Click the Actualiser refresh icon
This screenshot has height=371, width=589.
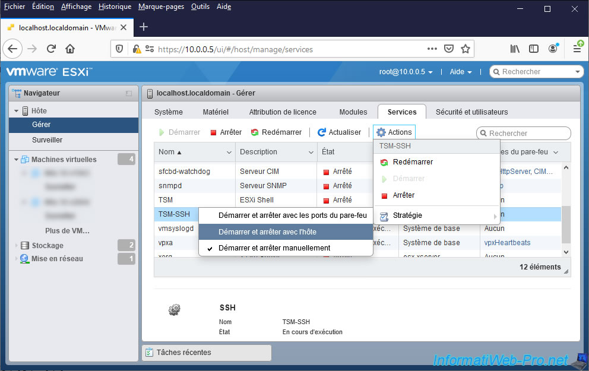point(322,132)
